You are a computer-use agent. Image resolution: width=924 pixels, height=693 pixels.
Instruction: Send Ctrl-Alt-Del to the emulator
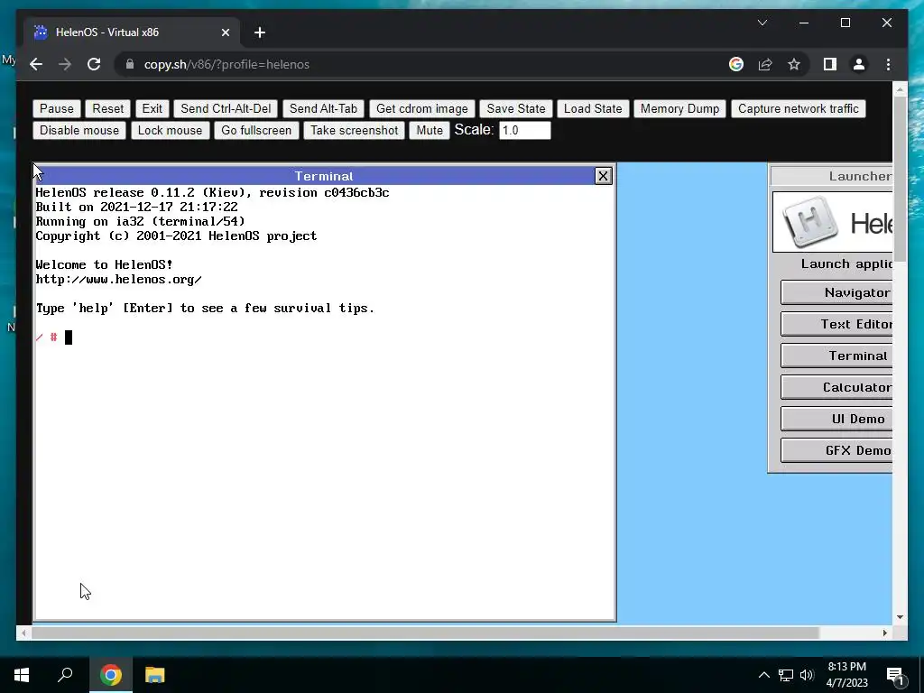226,108
